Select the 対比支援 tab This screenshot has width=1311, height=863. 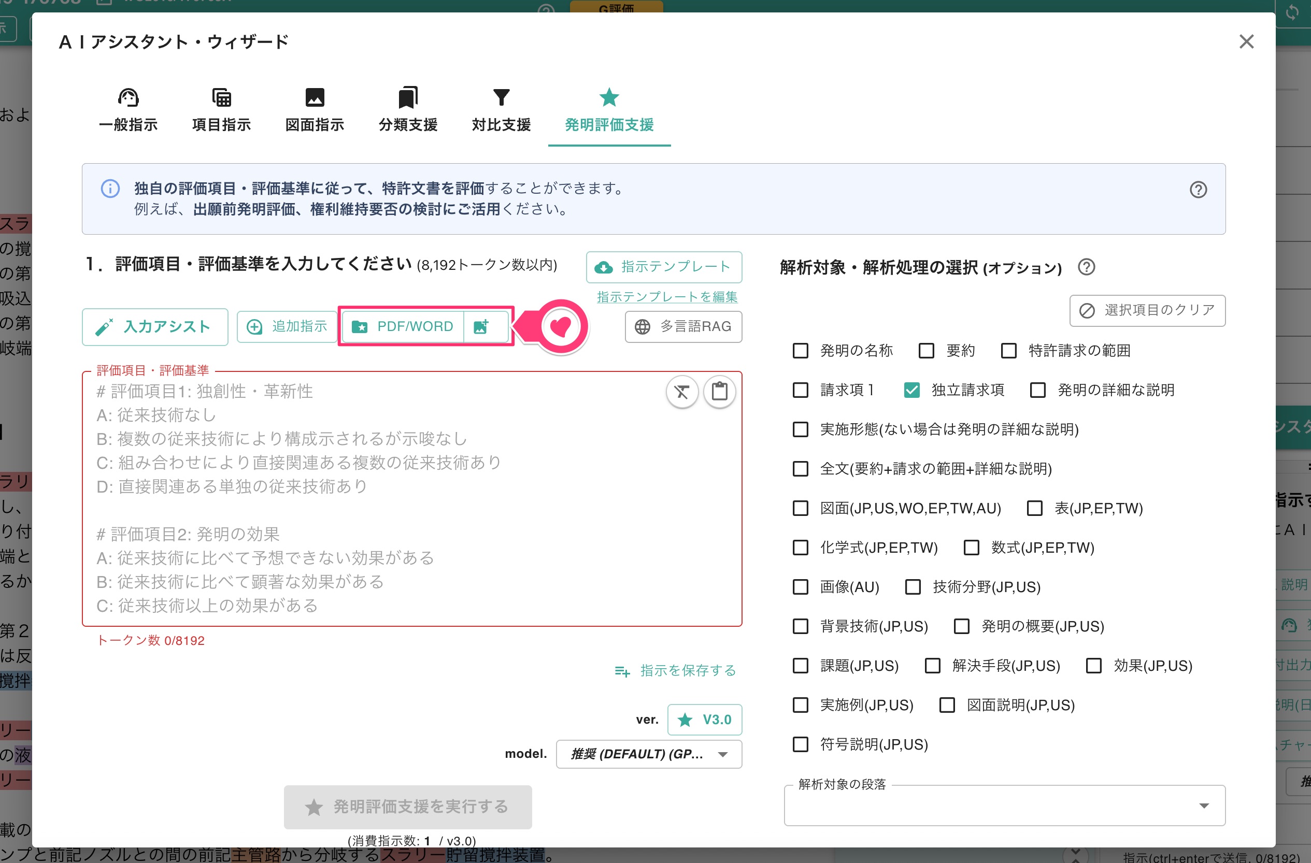pos(501,111)
